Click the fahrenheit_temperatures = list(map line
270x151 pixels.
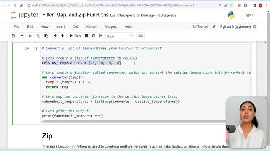(111, 102)
